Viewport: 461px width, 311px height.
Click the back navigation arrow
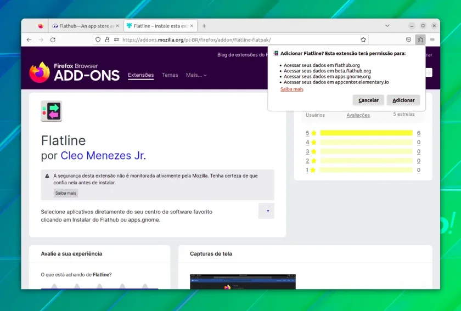29,39
